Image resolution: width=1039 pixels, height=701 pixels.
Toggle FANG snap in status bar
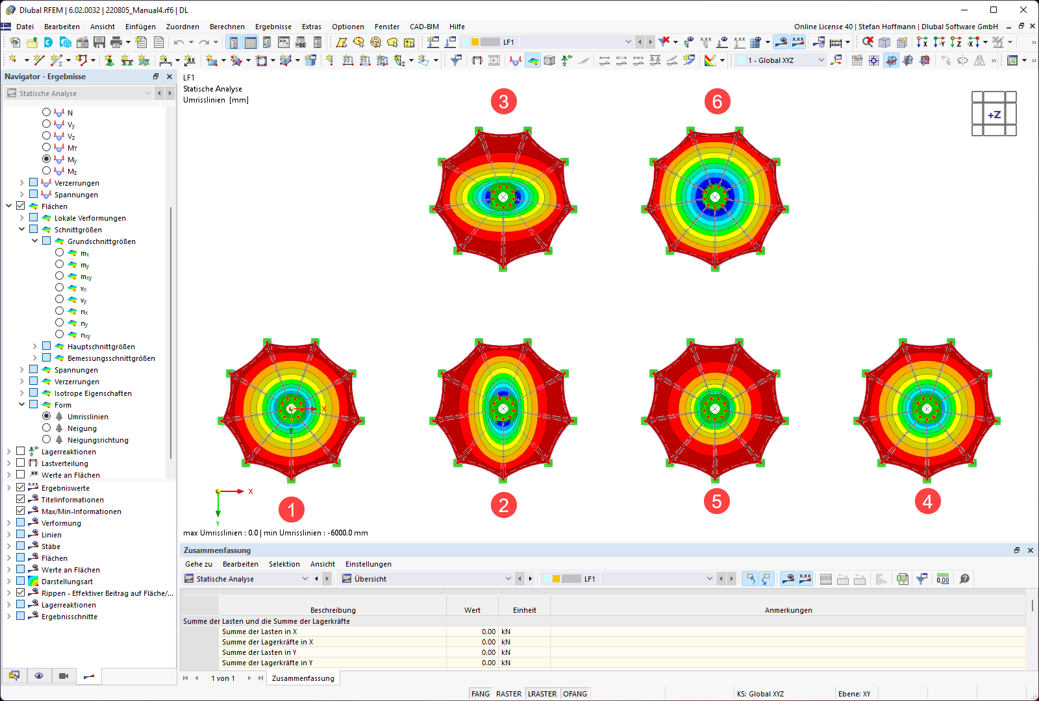pos(481,694)
